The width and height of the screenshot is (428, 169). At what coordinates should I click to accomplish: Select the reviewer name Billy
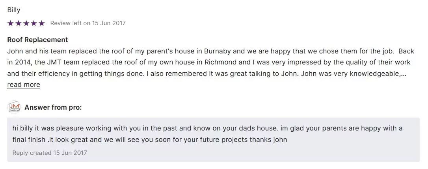(x=14, y=10)
